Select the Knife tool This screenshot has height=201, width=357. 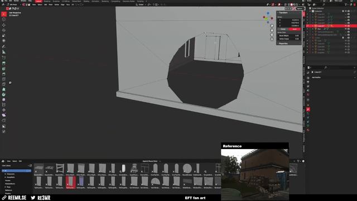pyautogui.click(x=4, y=84)
